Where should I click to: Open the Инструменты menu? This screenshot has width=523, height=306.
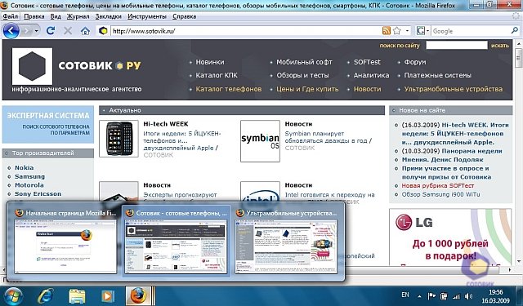click(x=147, y=16)
